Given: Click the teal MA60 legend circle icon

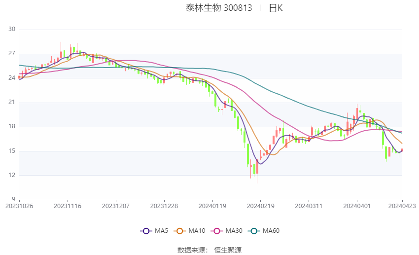Looking at the screenshot, I should pos(254,230).
